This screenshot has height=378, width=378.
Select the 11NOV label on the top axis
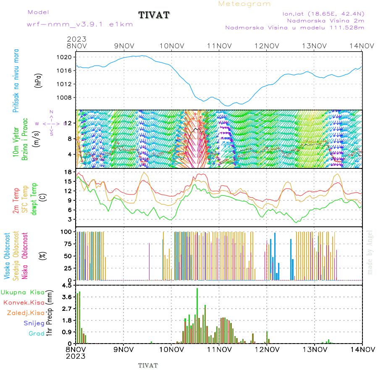coord(219,46)
